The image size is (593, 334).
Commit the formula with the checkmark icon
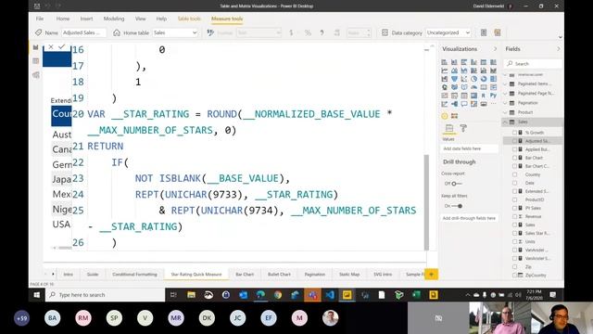(x=62, y=46)
